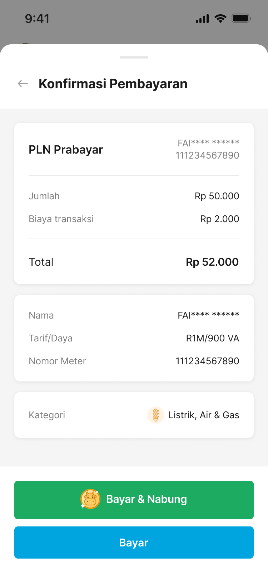
Task: Tap the cellular signal bars icon
Action: pos(202,19)
